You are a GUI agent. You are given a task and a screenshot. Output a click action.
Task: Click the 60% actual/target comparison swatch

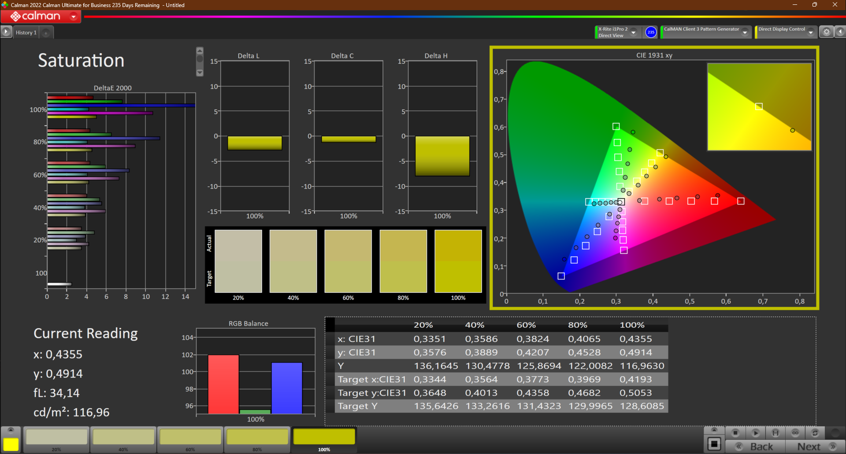point(348,261)
